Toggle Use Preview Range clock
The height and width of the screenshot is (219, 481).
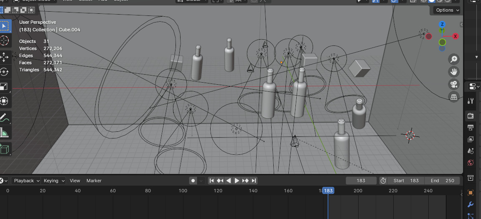tap(383, 181)
